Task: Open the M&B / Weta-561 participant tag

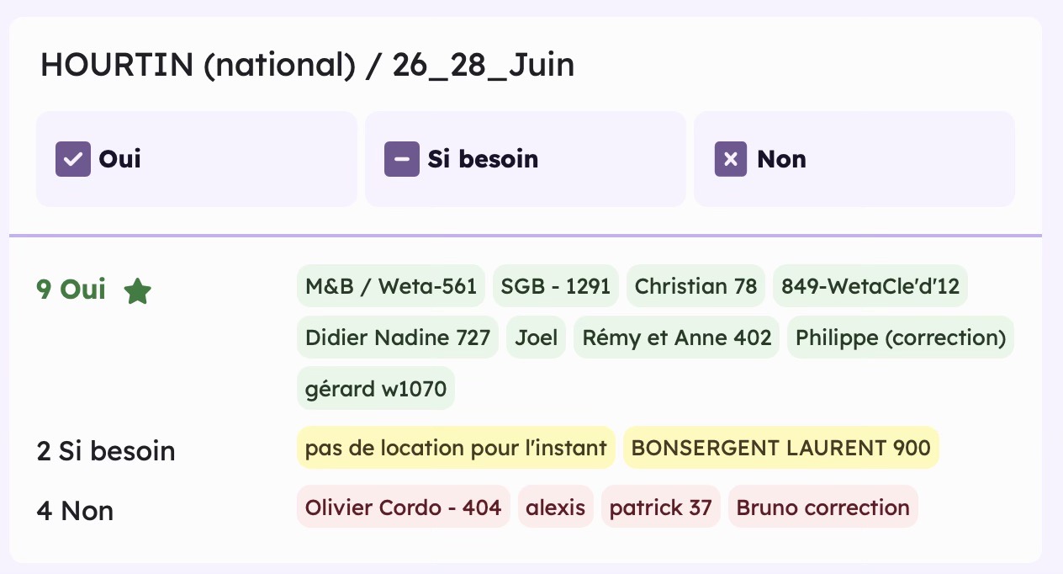Action: [x=391, y=286]
